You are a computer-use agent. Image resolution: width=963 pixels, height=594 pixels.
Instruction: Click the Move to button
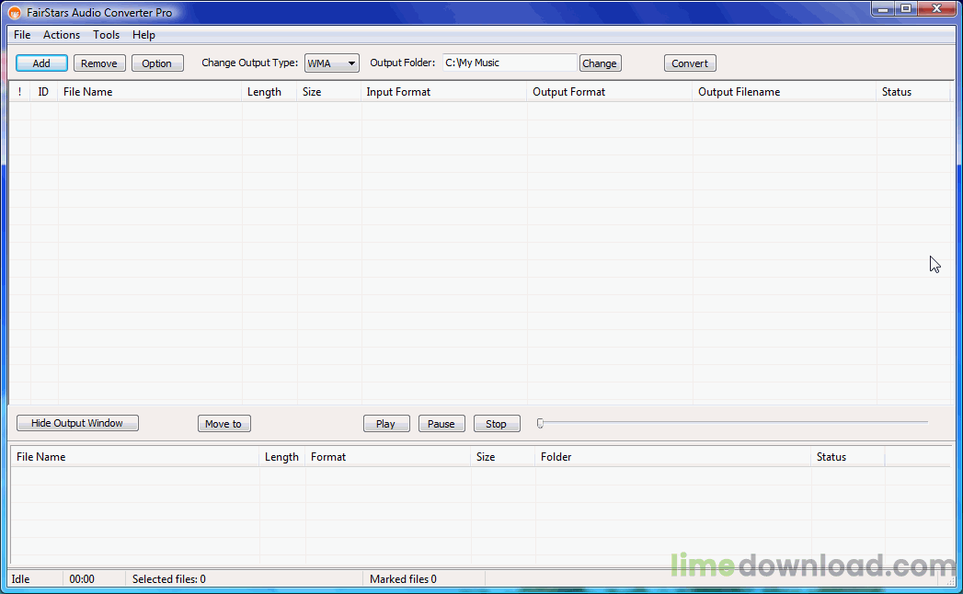click(224, 424)
